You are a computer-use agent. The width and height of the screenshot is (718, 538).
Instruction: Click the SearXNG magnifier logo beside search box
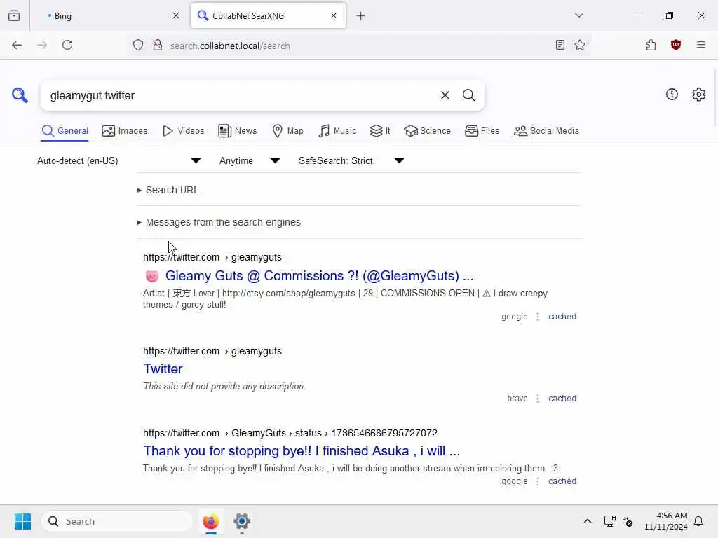(x=20, y=95)
